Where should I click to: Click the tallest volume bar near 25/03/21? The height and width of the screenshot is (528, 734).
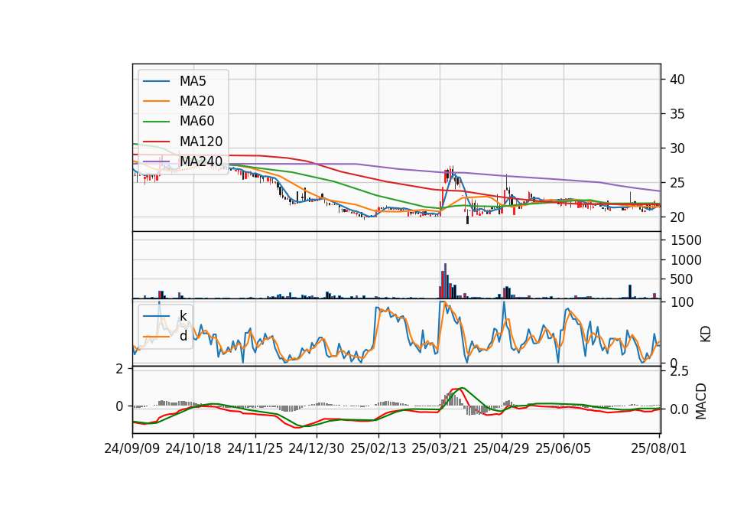click(x=445, y=281)
